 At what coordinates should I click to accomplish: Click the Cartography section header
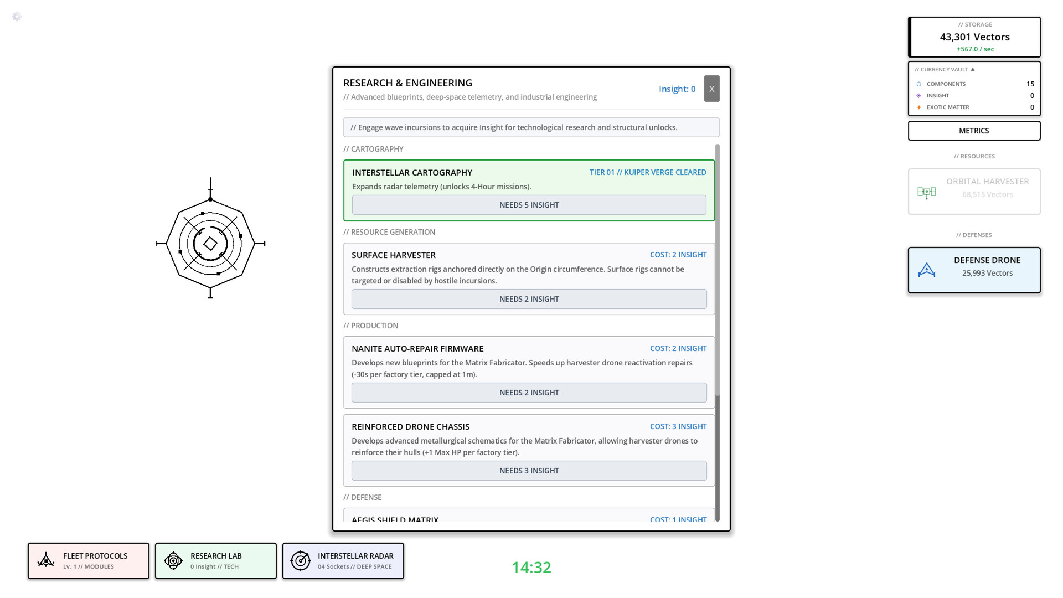tap(373, 149)
